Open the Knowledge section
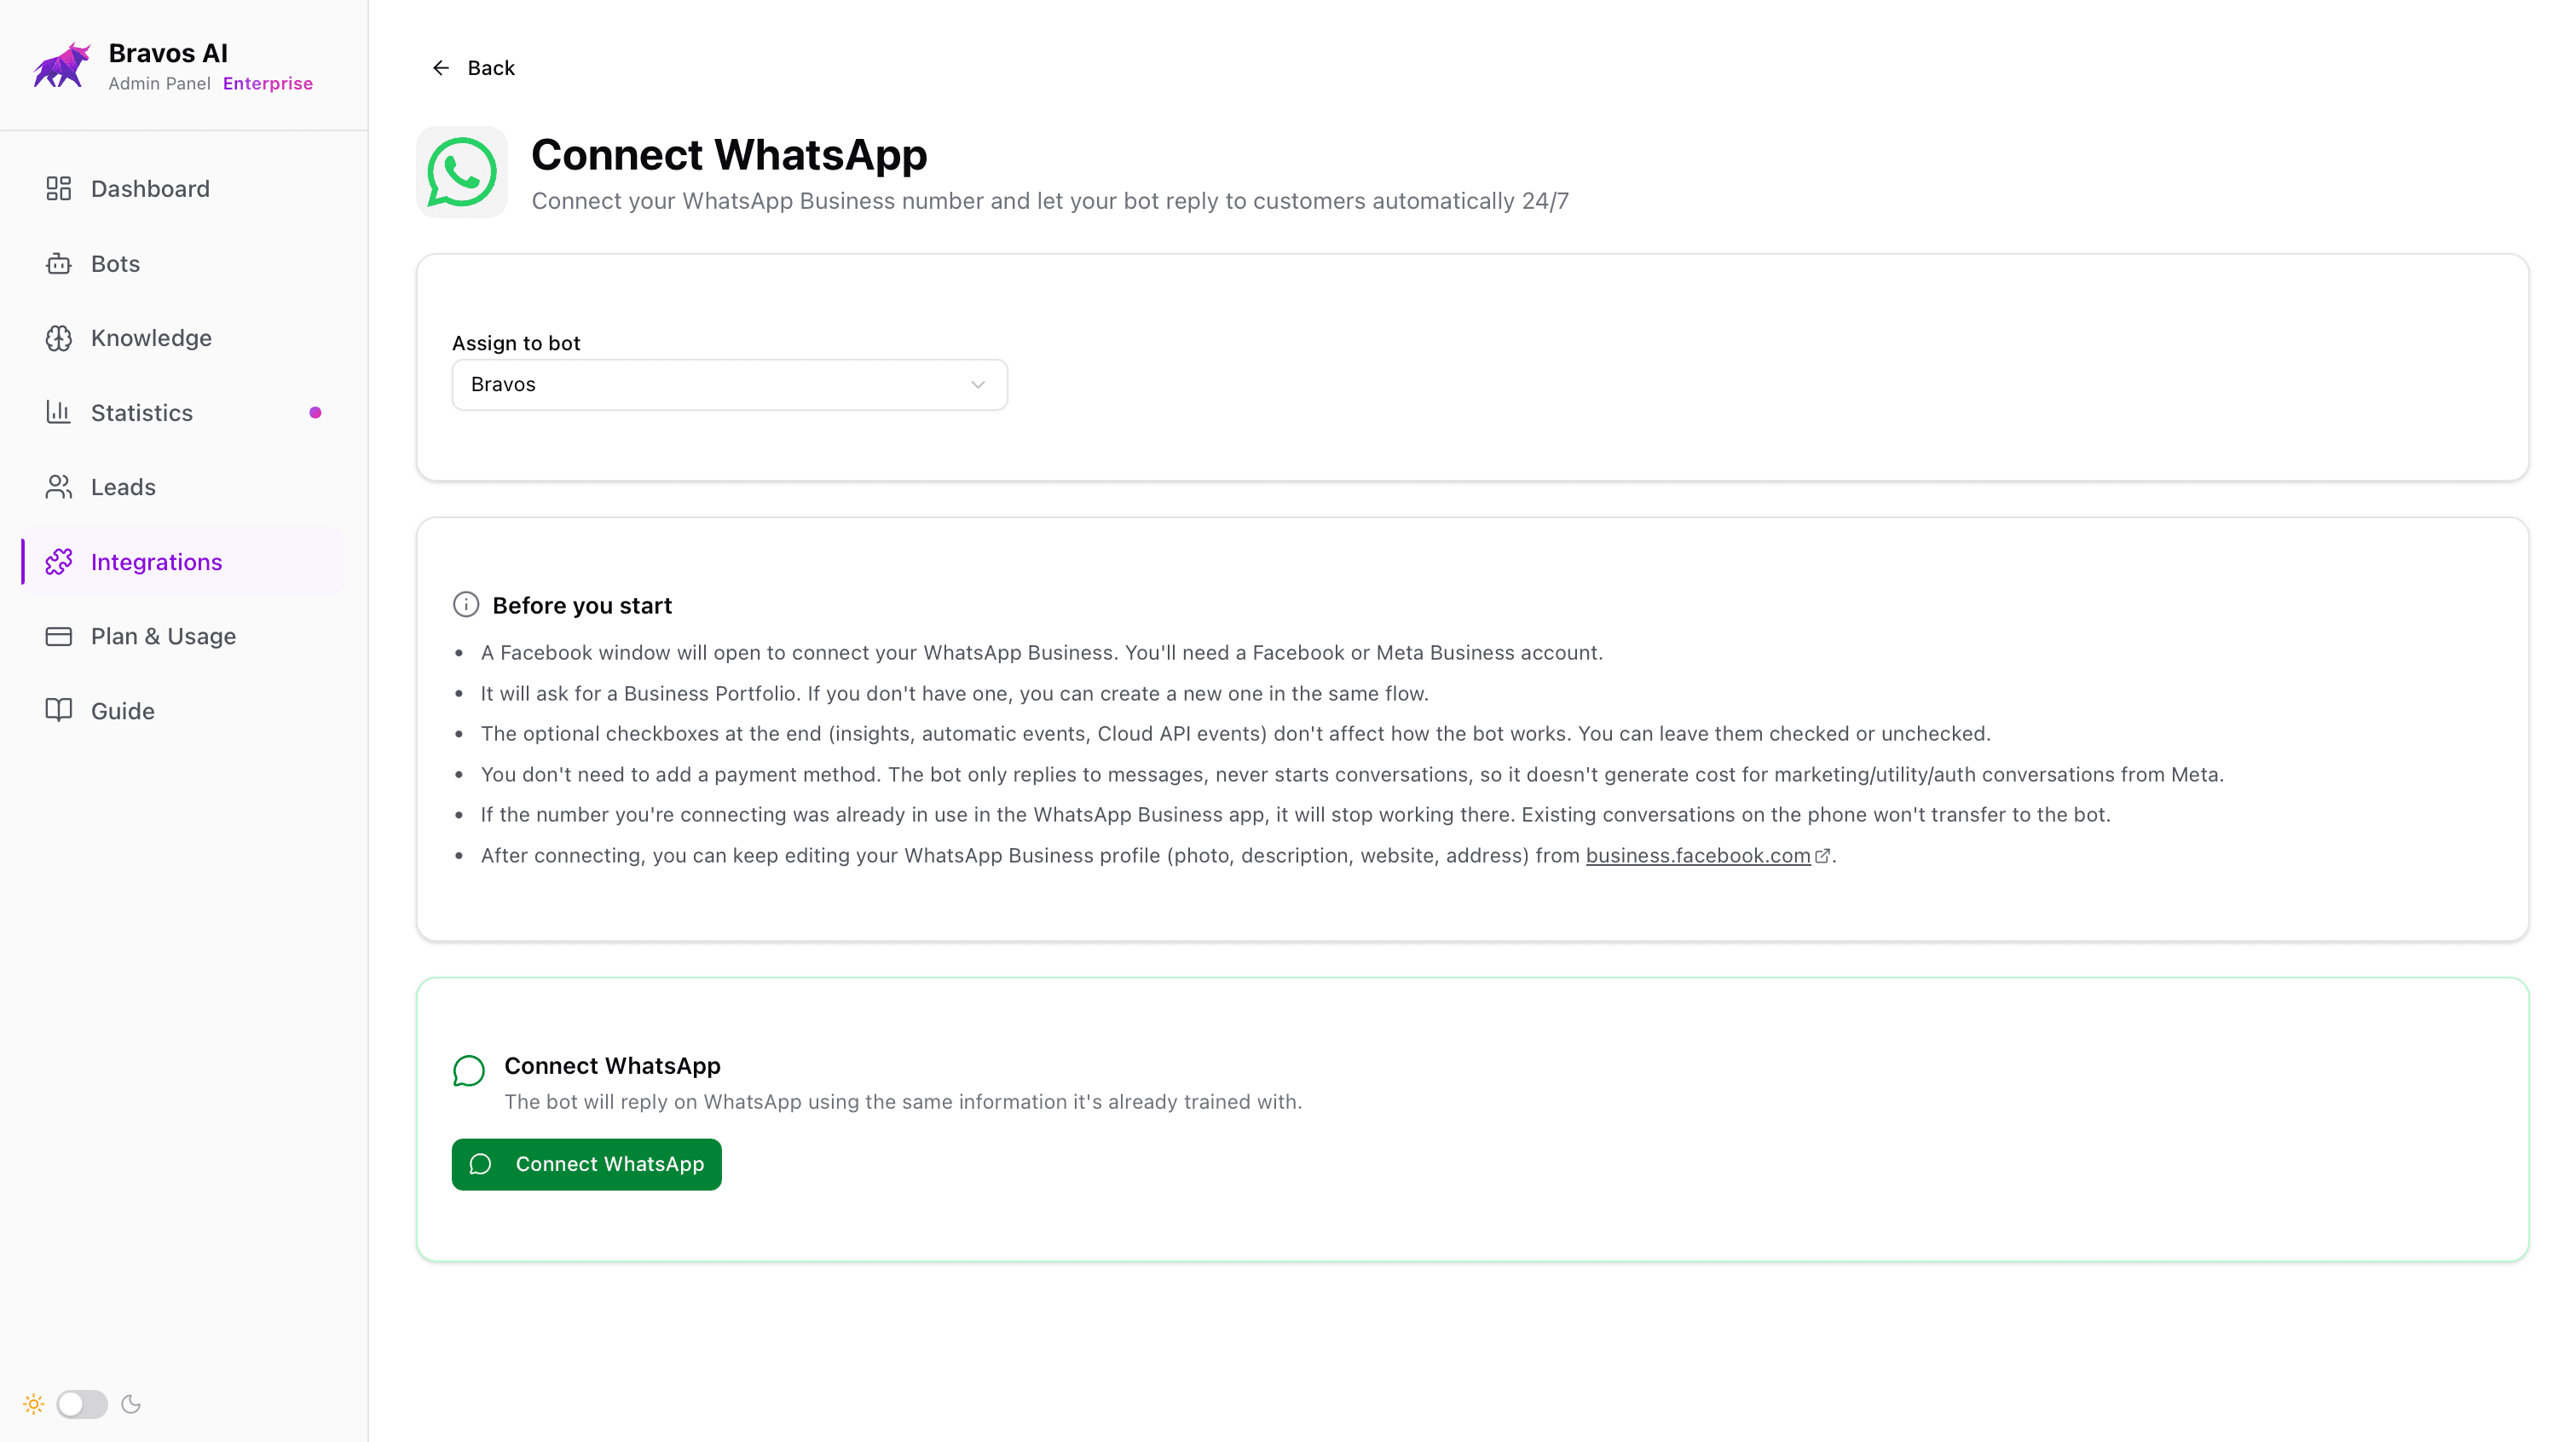The image size is (2576, 1442). tap(183, 338)
